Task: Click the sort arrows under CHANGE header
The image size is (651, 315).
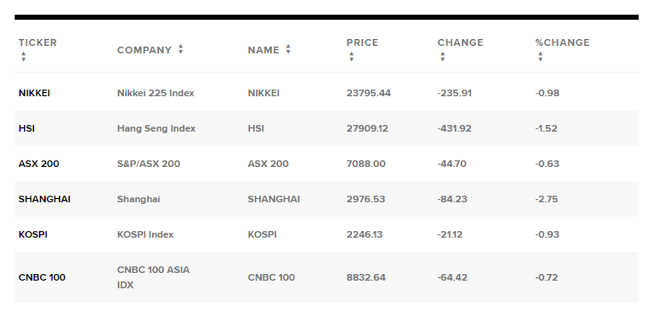Action: 442,57
